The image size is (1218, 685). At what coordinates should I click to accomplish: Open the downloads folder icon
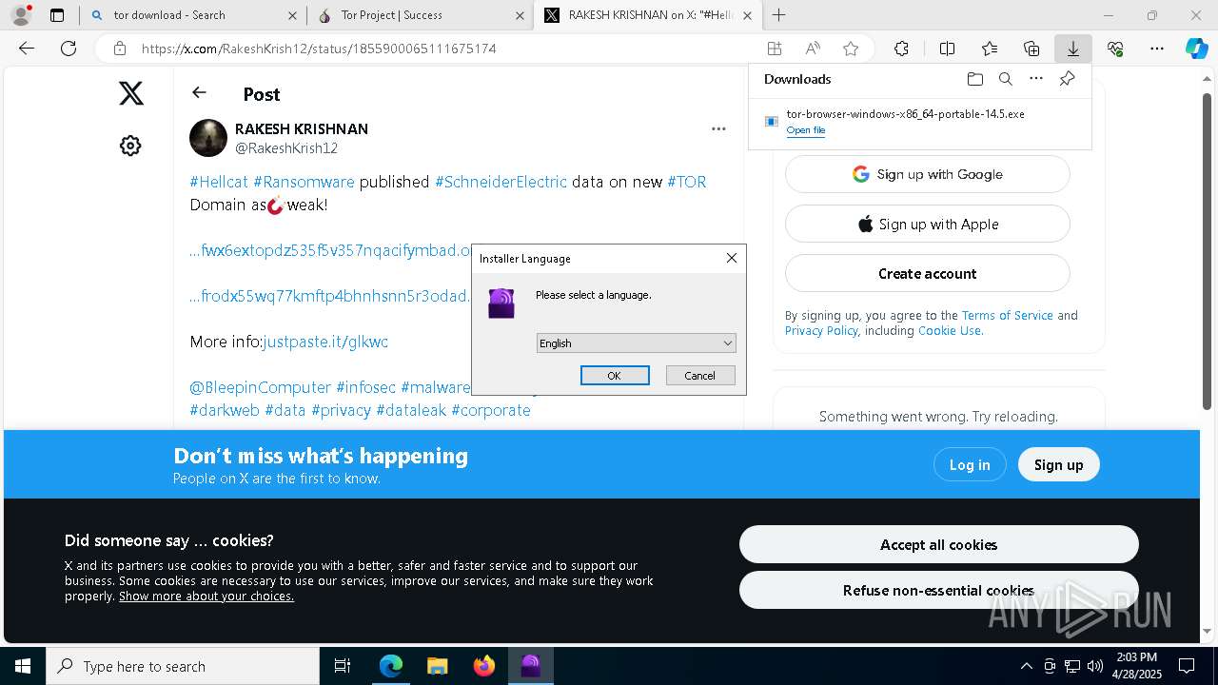(974, 79)
